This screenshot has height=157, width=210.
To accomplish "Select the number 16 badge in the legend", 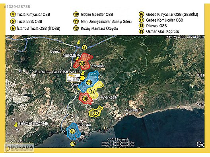I will (x=141, y=14).
